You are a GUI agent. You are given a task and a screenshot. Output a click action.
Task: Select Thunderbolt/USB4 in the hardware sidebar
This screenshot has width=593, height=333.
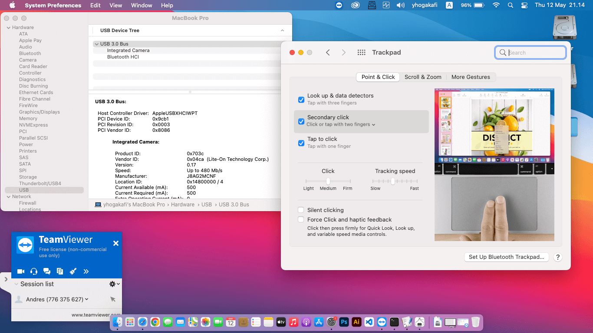(40, 183)
